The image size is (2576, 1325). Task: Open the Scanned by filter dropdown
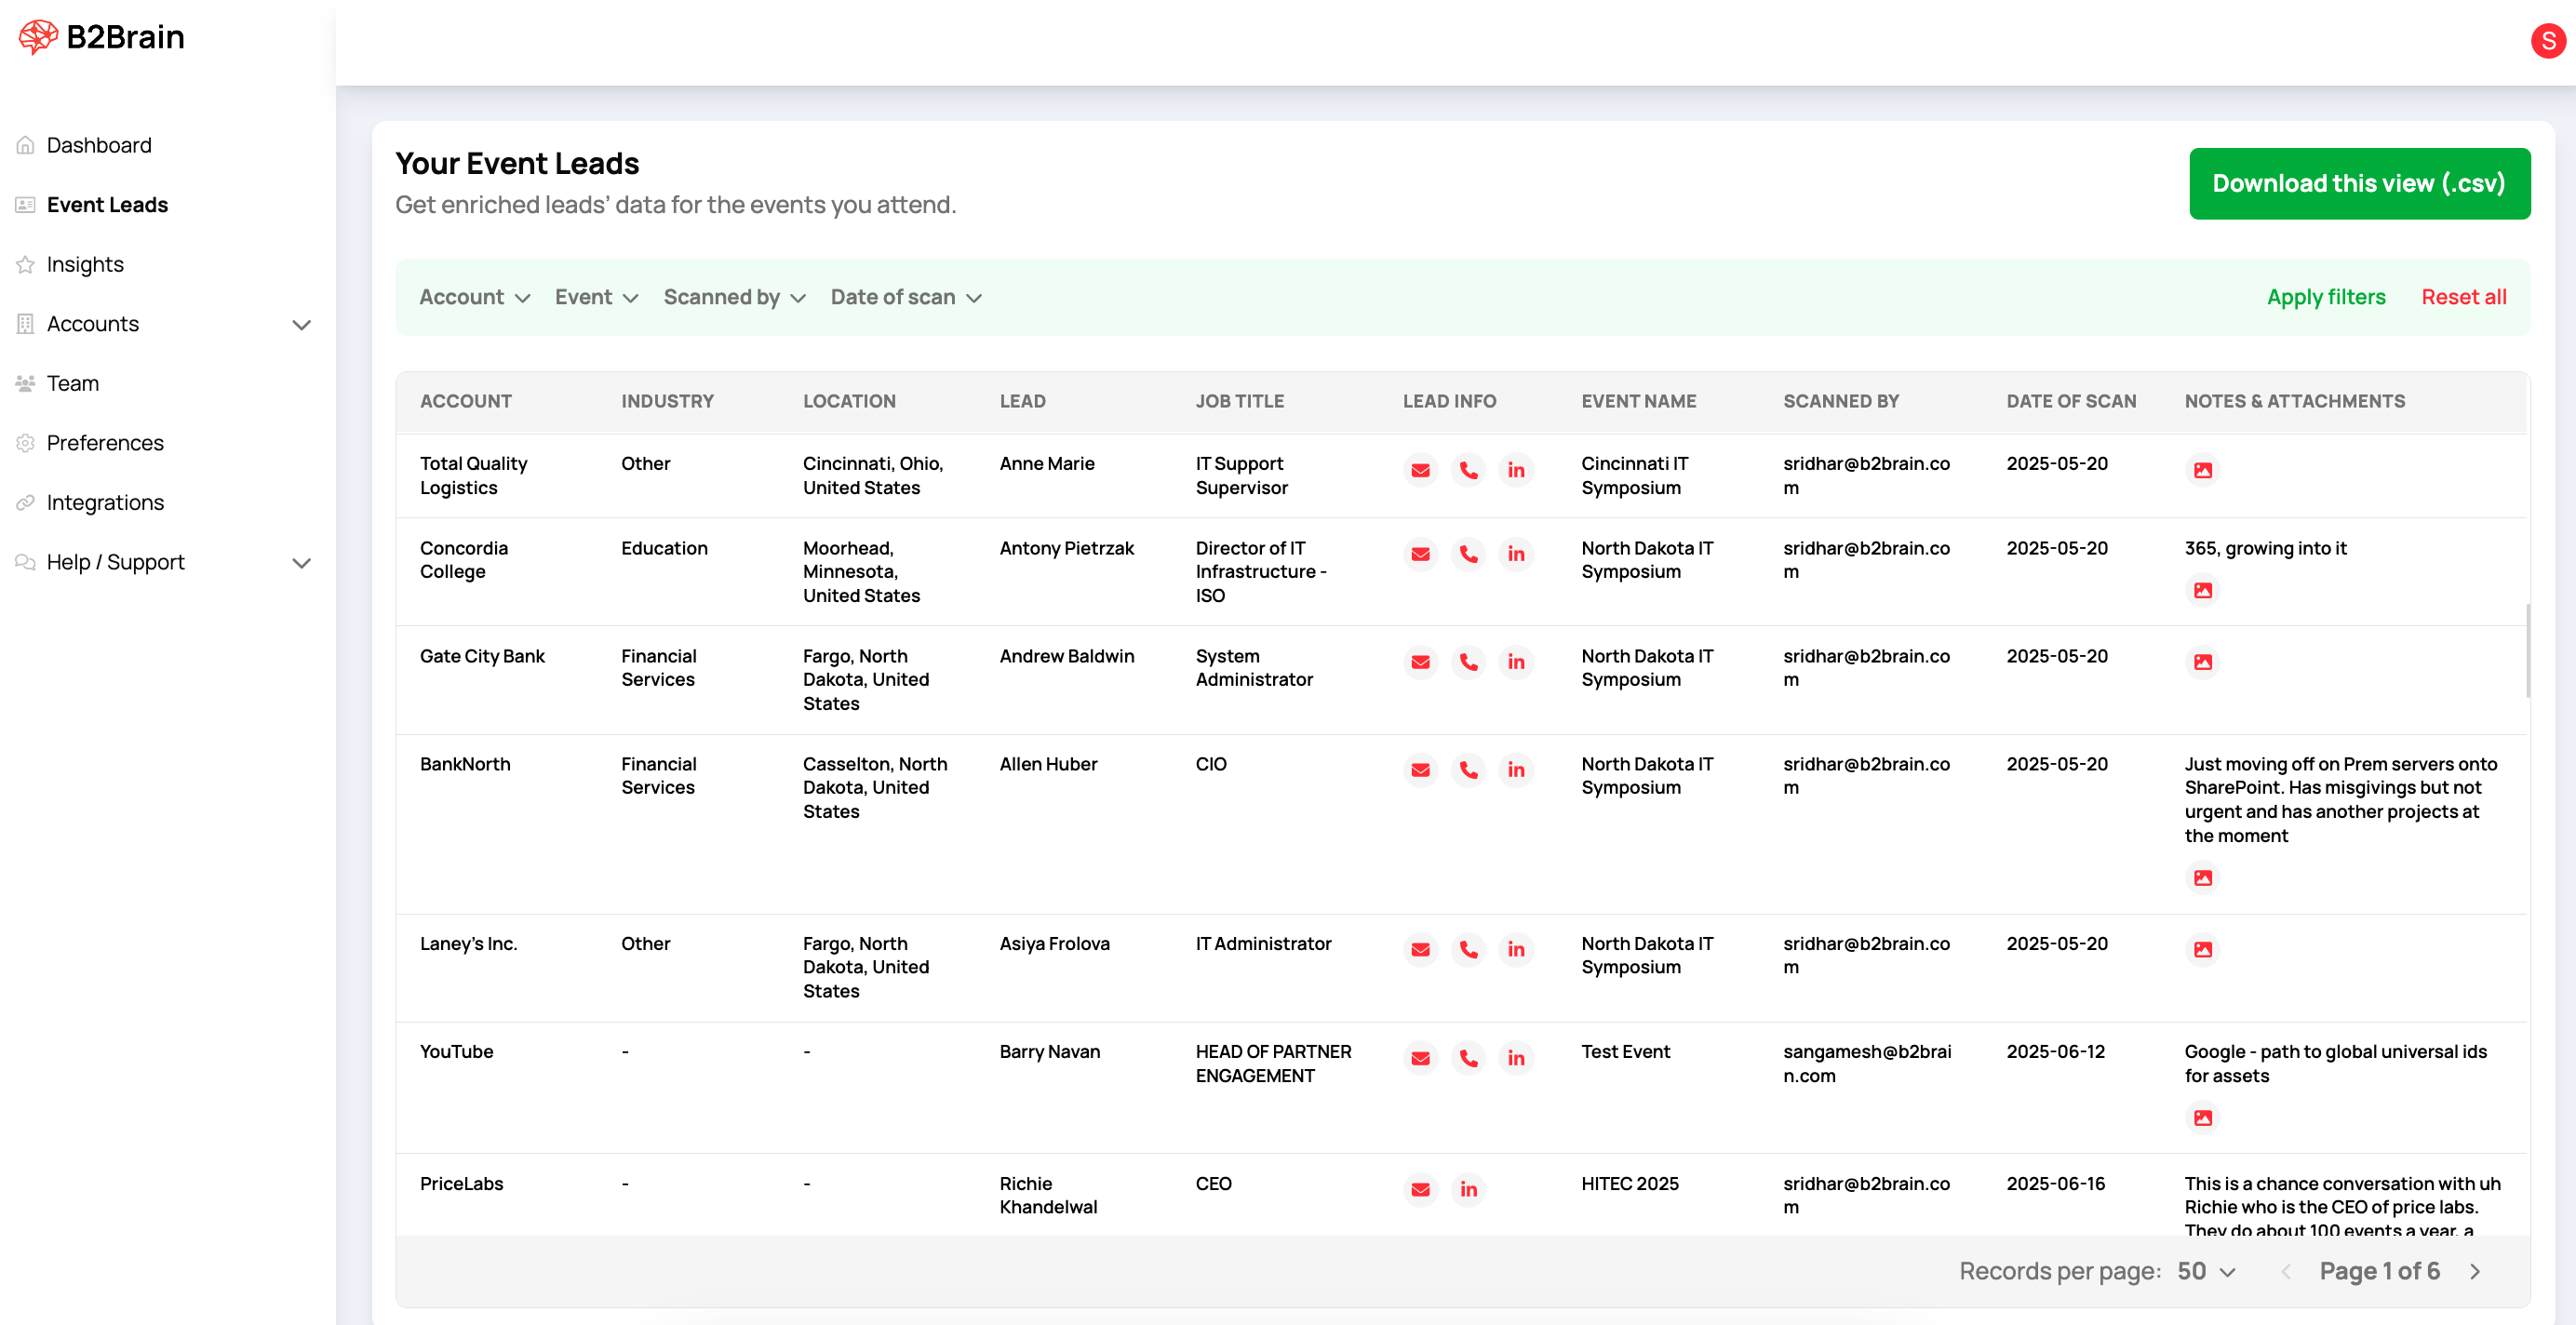pos(734,297)
